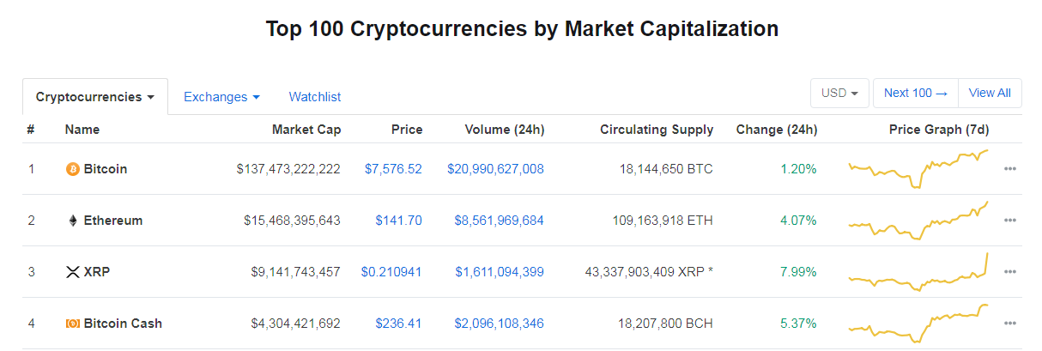Expand the Exchanges dropdown
The width and height of the screenshot is (1042, 351).
(x=221, y=97)
